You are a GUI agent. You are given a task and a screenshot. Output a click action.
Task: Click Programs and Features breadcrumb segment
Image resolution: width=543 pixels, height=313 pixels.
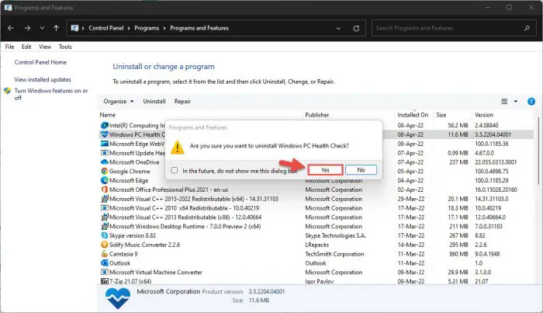[x=199, y=28]
